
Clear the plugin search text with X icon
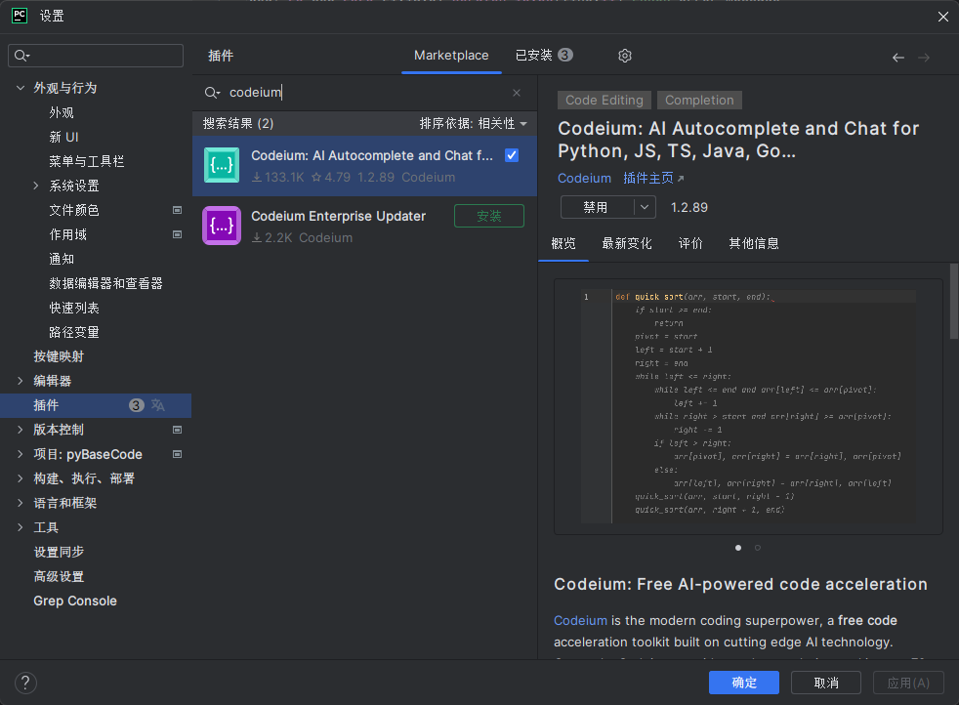click(x=517, y=93)
